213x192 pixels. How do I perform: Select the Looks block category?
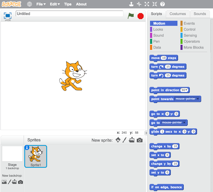(157, 29)
